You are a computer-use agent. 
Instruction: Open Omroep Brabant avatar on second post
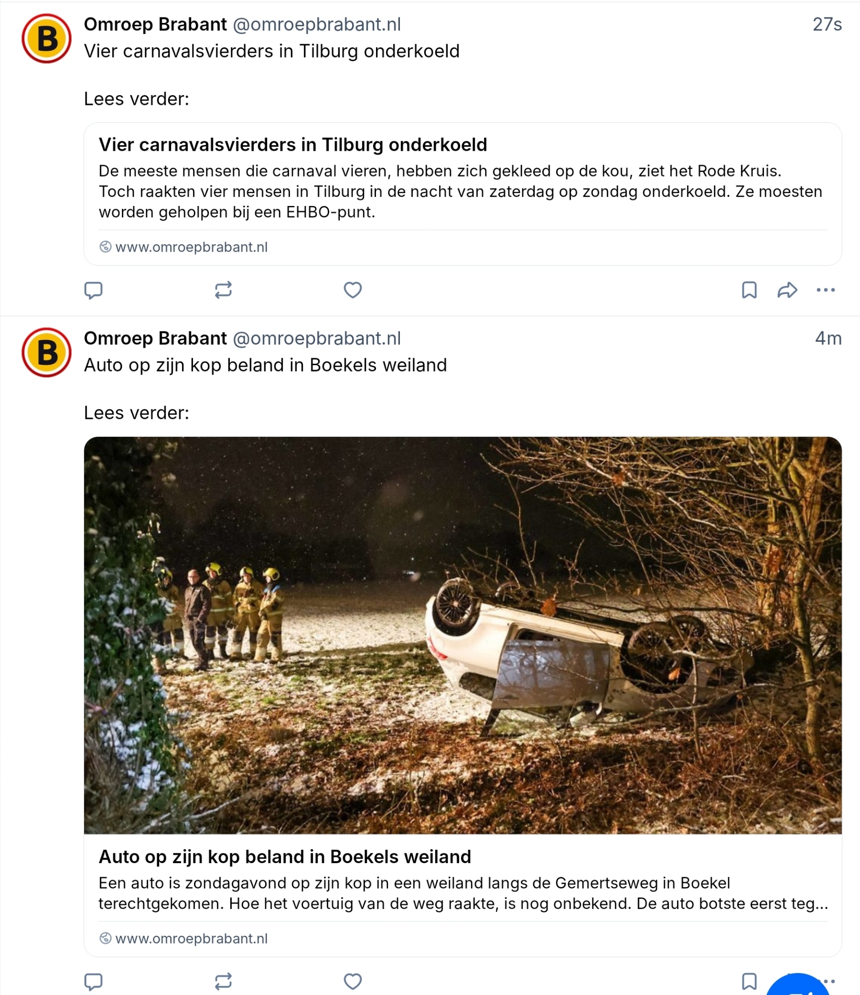(47, 353)
